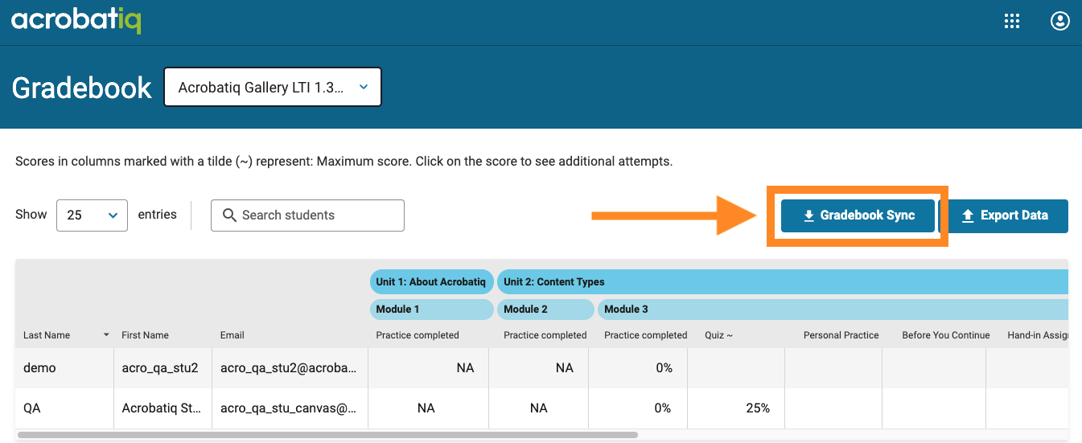Open the user account profile icon

pyautogui.click(x=1060, y=22)
